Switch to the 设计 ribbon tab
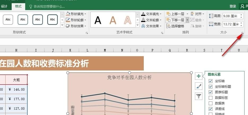 pyautogui.click(x=4, y=6)
